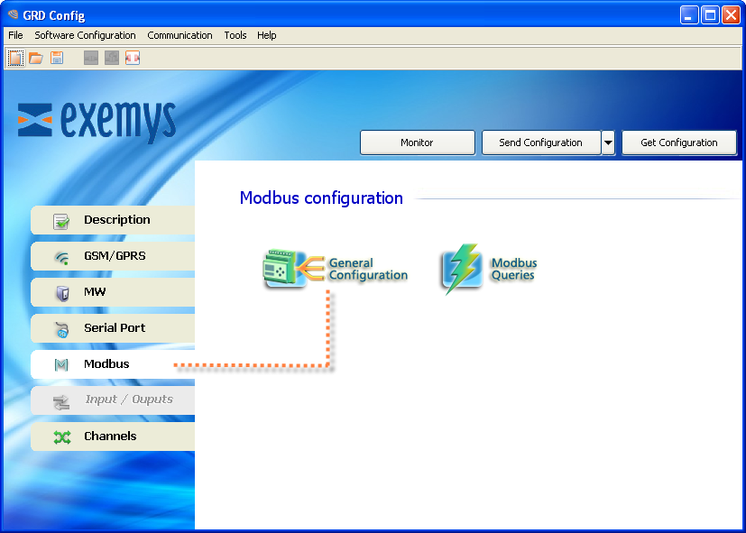Screen dimensions: 746x533
Task: Open the Communication menu
Action: [180, 35]
